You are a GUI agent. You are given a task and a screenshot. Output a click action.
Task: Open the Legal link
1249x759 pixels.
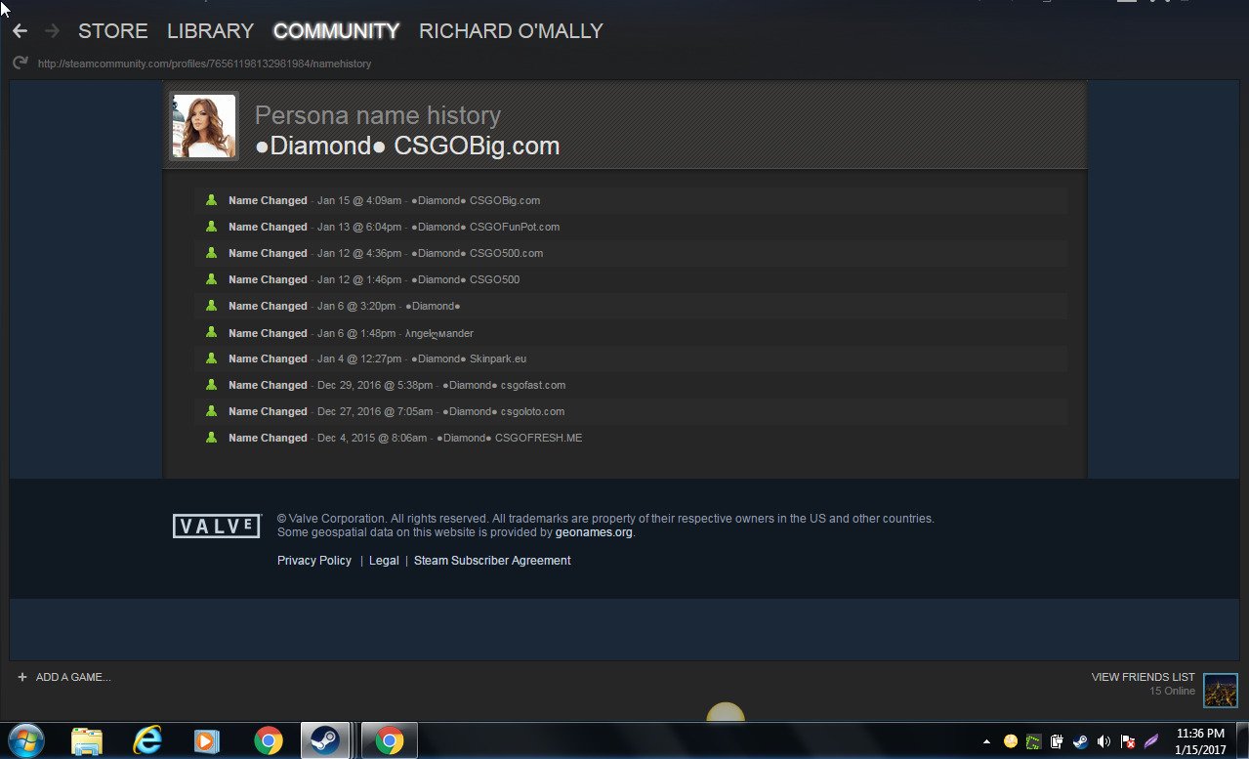click(384, 561)
